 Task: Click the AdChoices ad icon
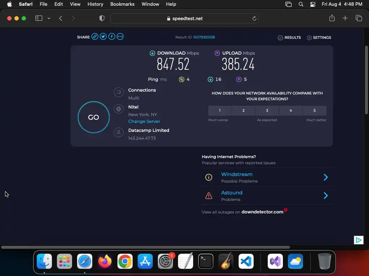point(359,240)
